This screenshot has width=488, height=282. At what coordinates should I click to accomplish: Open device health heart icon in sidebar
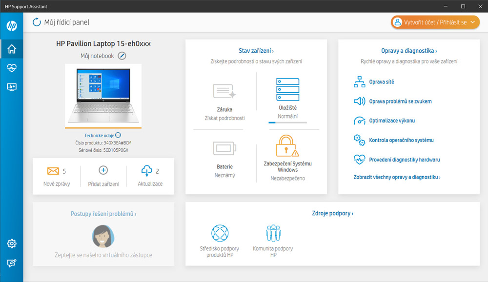[x=12, y=68]
